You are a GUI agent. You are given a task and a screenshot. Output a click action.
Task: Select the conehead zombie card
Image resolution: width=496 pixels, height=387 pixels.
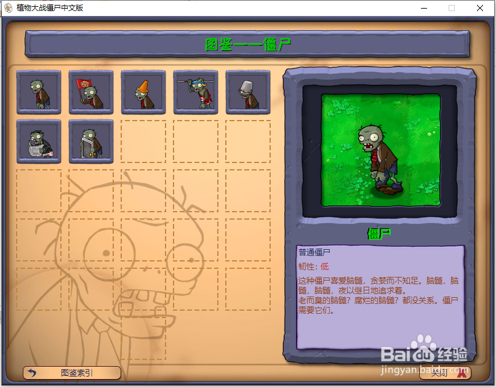tap(143, 92)
